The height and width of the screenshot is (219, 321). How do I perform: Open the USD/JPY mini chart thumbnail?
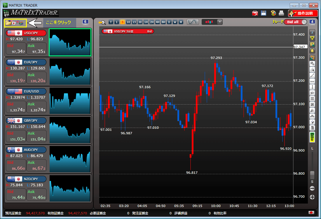[70, 42]
